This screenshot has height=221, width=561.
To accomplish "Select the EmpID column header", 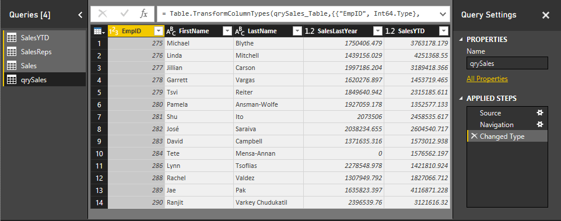I will [x=136, y=31].
